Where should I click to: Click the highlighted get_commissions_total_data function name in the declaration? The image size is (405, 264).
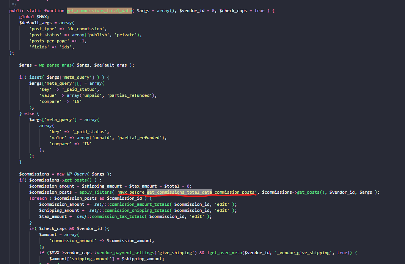point(99,11)
